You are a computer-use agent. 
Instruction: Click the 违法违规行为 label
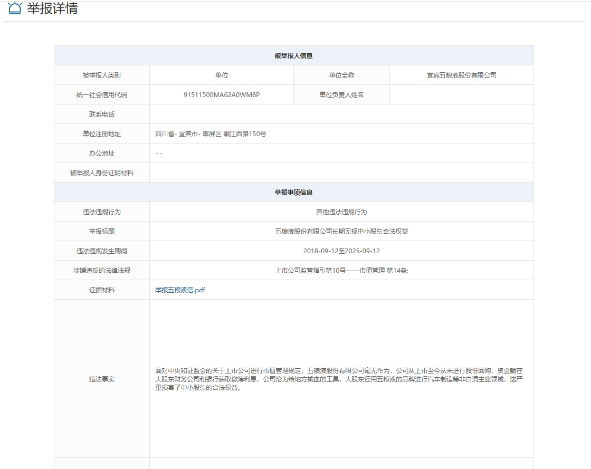point(102,212)
